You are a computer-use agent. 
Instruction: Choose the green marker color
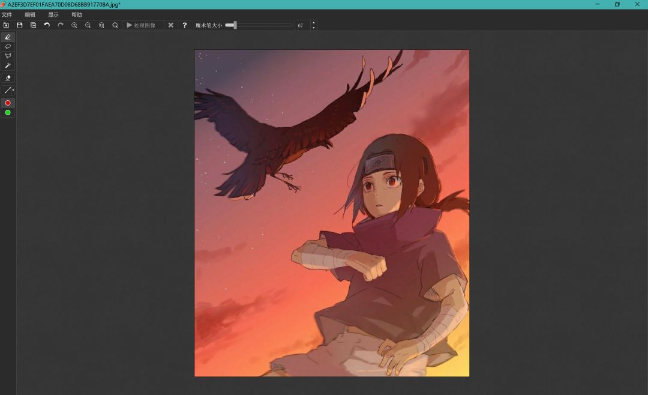click(8, 112)
